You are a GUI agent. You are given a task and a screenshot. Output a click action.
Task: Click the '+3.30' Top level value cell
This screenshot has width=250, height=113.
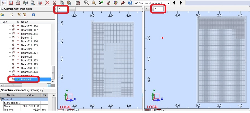(x=30, y=109)
